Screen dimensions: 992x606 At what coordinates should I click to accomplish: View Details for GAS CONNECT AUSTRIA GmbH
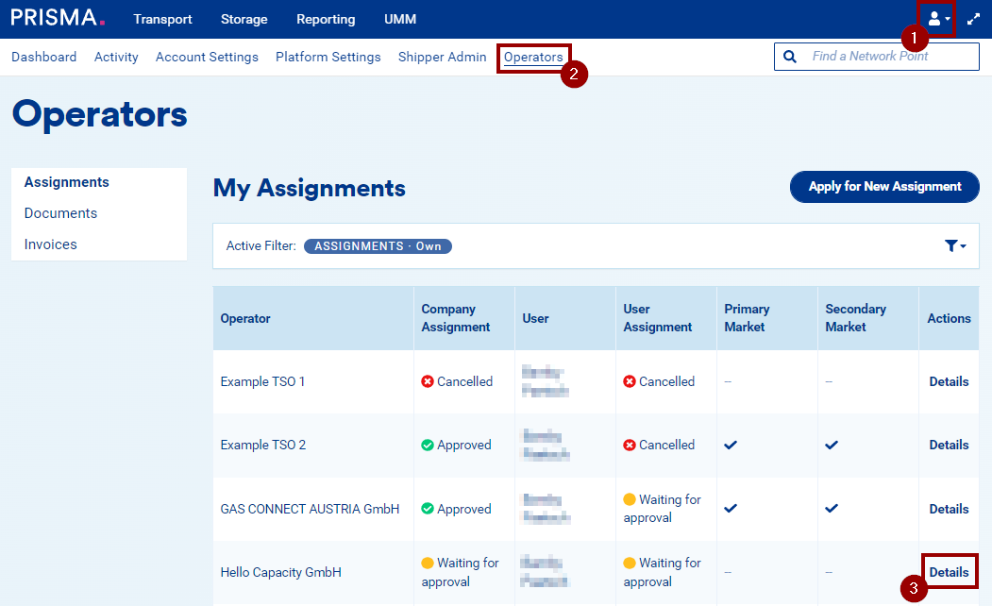tap(949, 509)
